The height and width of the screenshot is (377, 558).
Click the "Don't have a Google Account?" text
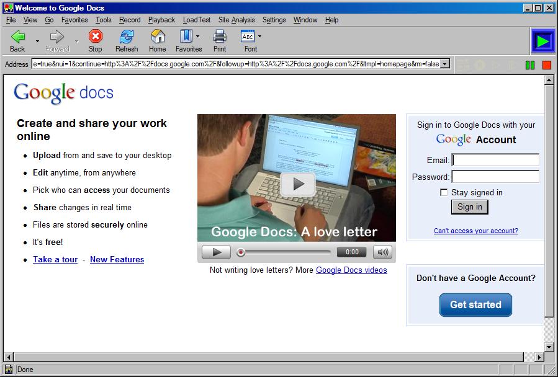(476, 278)
